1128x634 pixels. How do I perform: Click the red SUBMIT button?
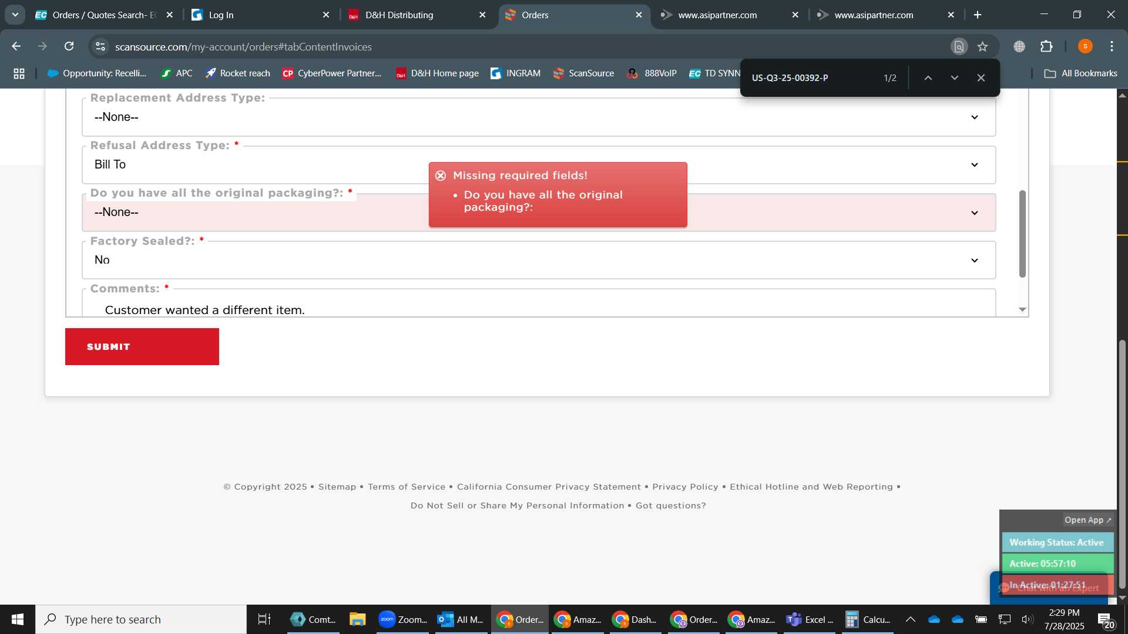click(x=142, y=346)
